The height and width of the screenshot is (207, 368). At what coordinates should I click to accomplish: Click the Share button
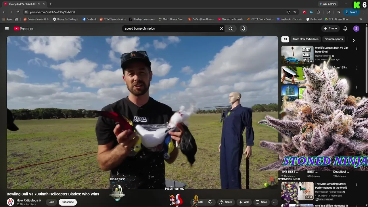pos(226,202)
